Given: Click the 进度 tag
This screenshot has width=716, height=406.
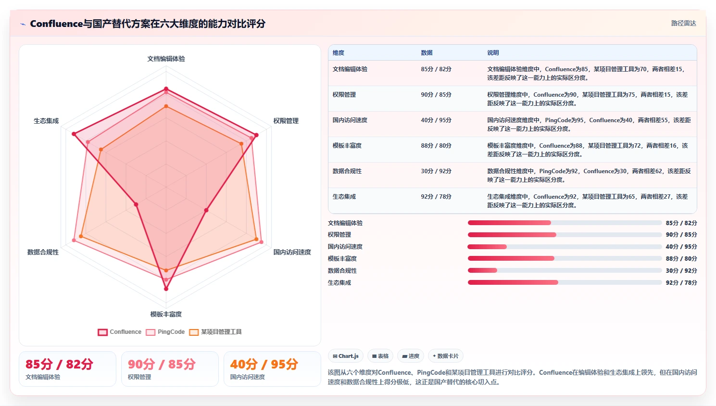Looking at the screenshot, I should click(411, 356).
